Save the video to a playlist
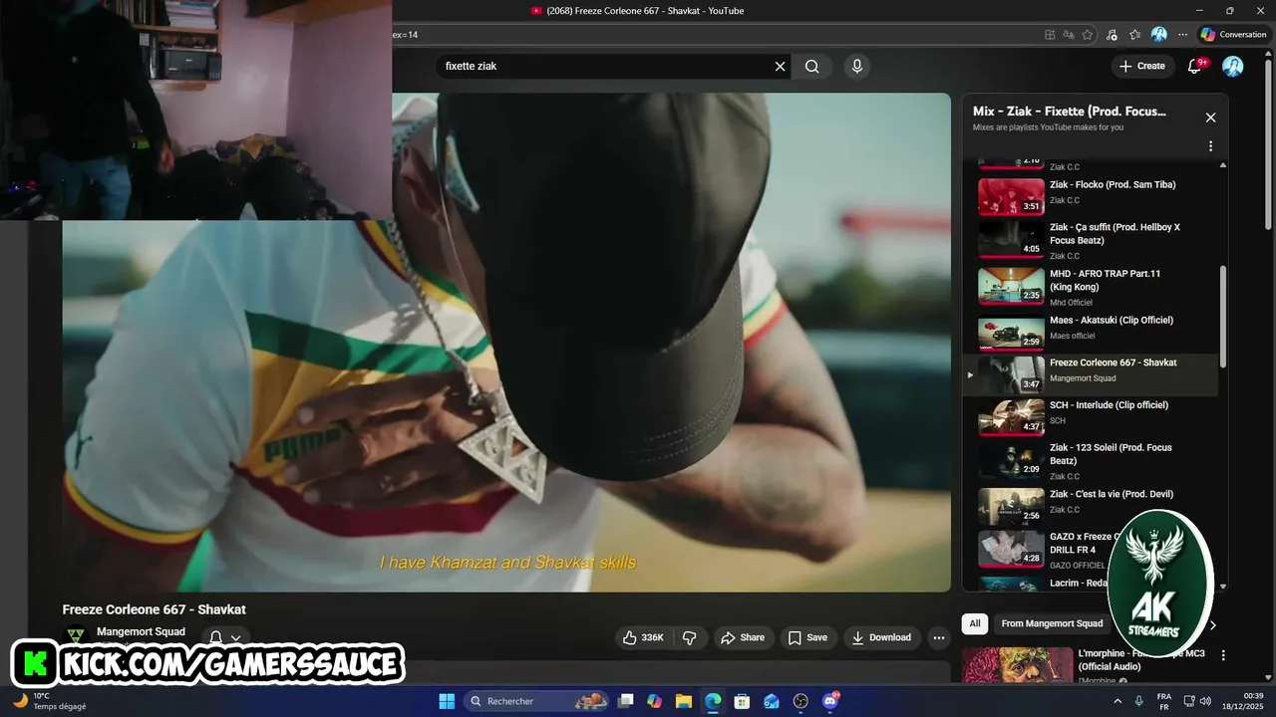 pos(807,637)
